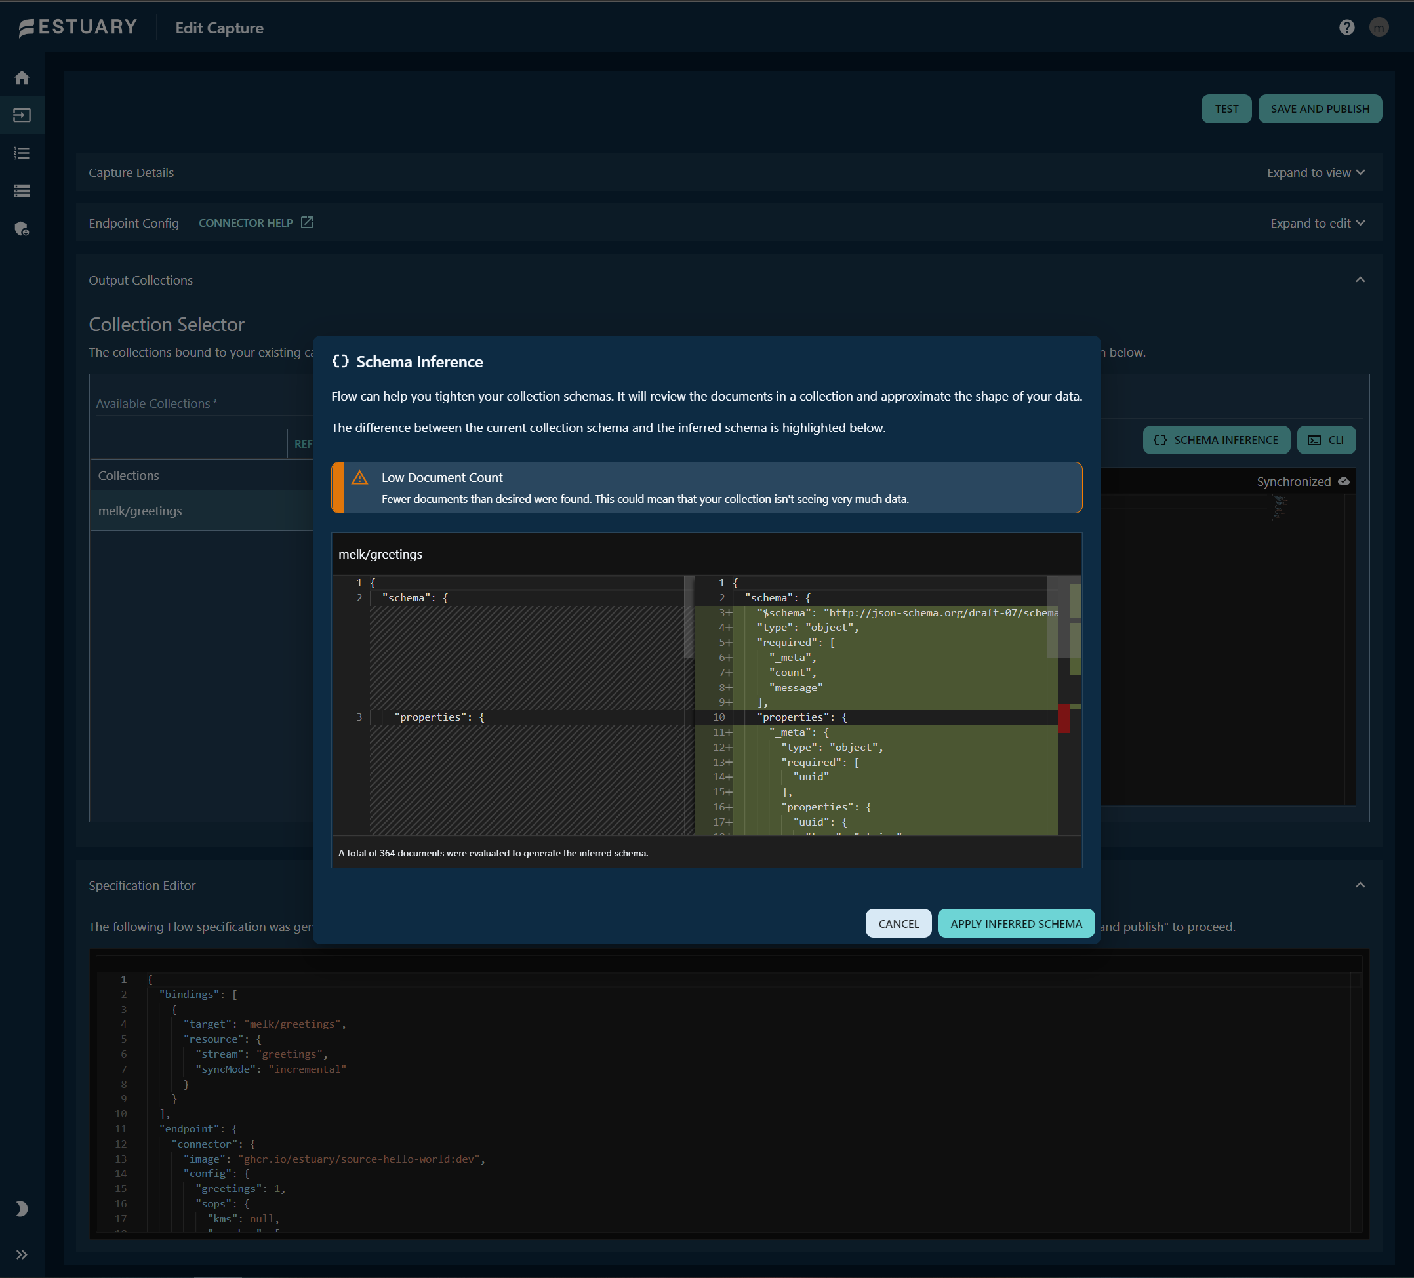
Task: Click the TEST button
Action: click(1225, 109)
